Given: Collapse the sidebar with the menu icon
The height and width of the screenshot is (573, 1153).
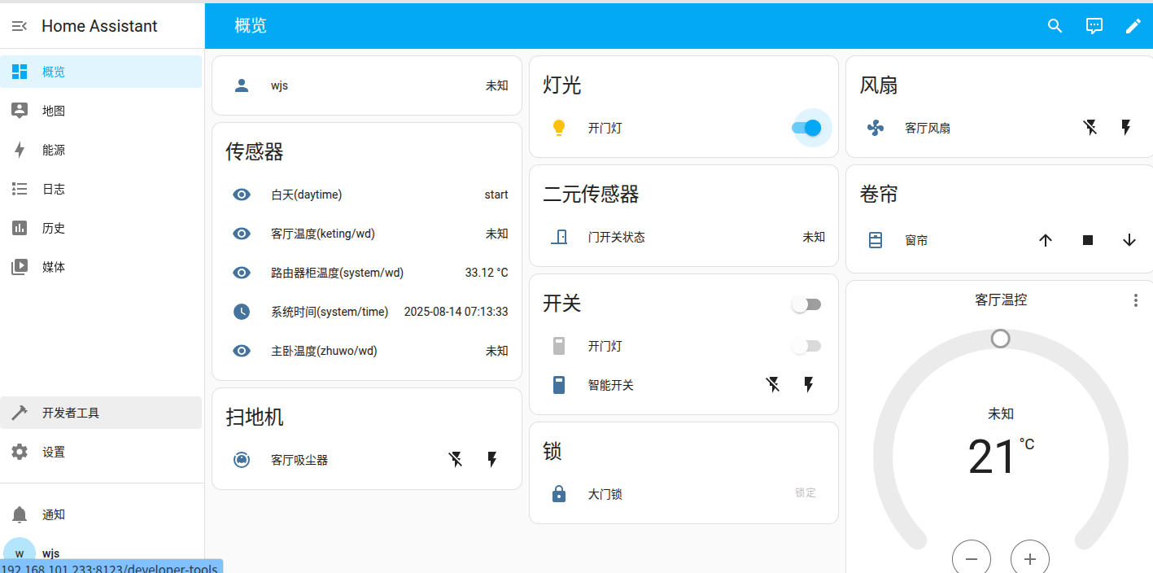Looking at the screenshot, I should coord(20,26).
